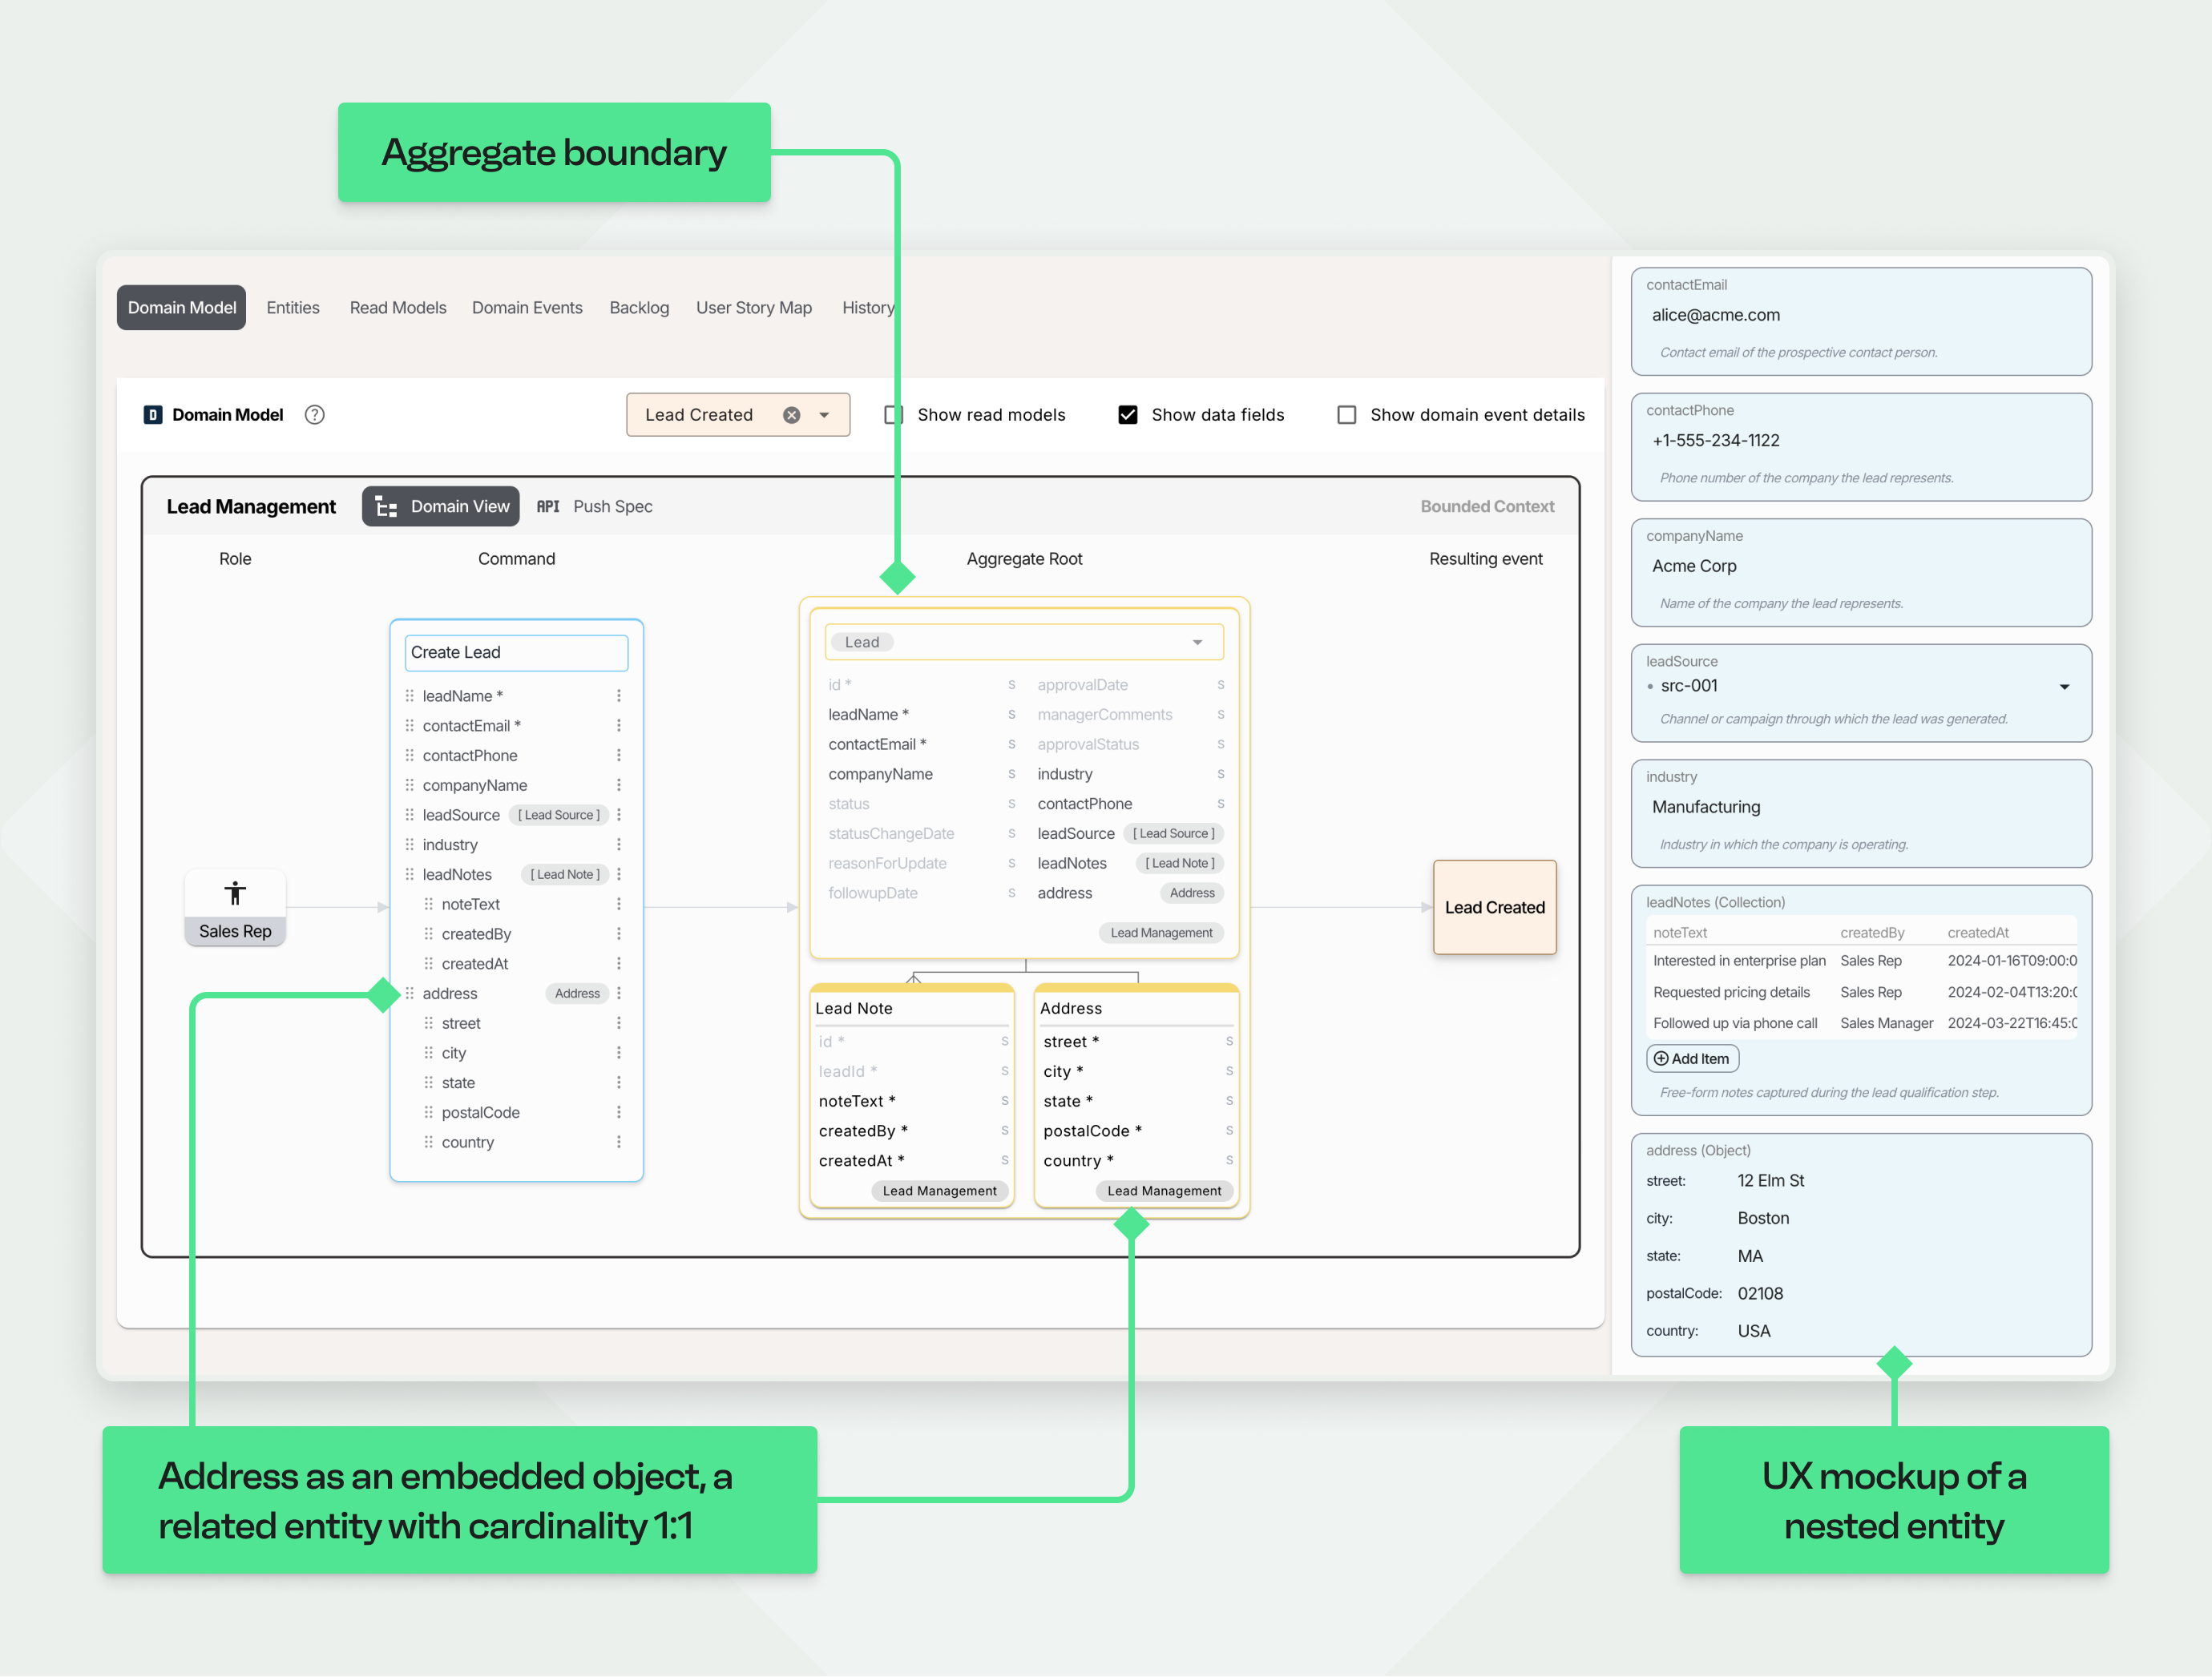The height and width of the screenshot is (1677, 2212).
Task: Open kebab menu for city field
Action: 619,1054
